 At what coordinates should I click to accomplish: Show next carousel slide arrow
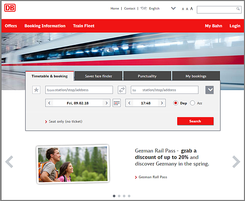(x=236, y=162)
